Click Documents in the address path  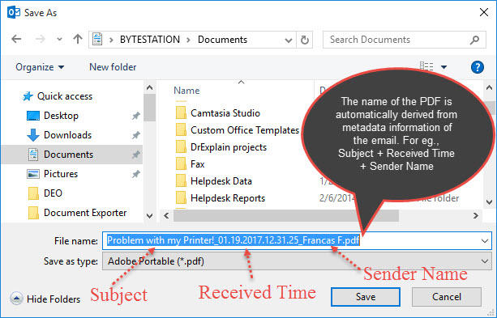tap(222, 40)
